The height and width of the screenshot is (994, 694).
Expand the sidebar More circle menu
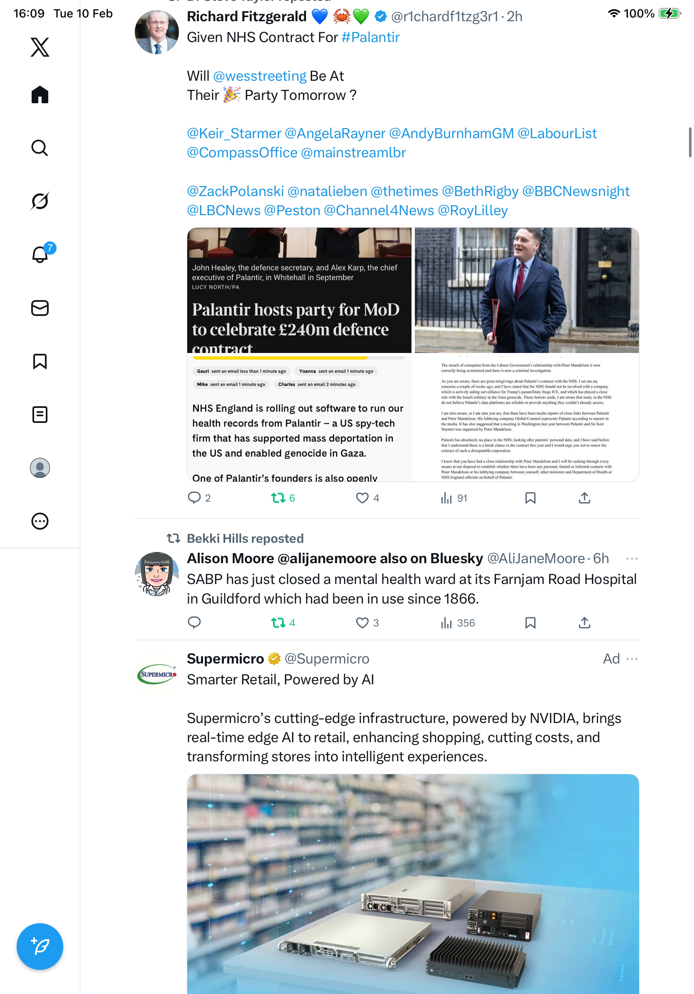(x=40, y=521)
